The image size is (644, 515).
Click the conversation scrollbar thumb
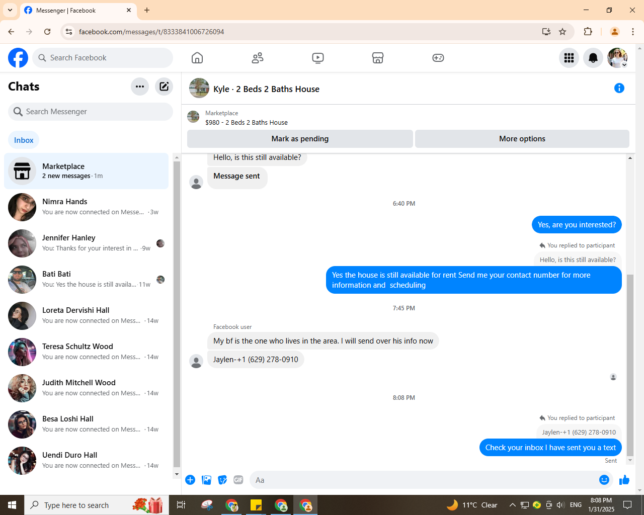click(x=630, y=364)
